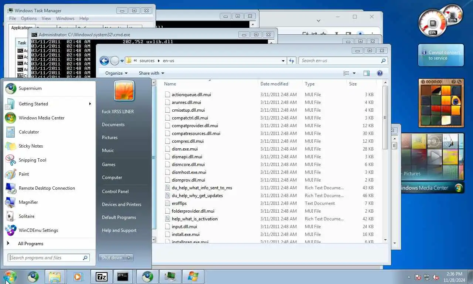Click the Windows flag taskbar icon
This screenshot has height=284, width=473.
193,277
